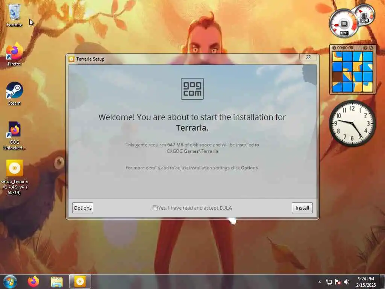
Task: Select the Firefox desktop shortcut
Action: coord(15,54)
